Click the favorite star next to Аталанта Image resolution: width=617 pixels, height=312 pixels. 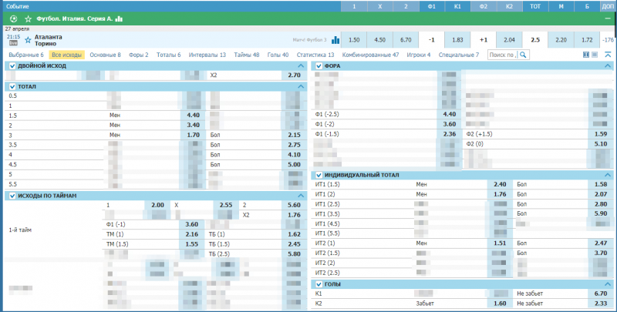pyautogui.click(x=29, y=38)
